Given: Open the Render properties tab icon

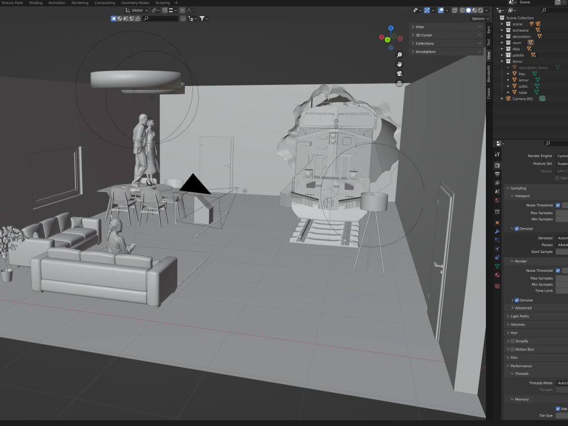Looking at the screenshot, I should 498,165.
